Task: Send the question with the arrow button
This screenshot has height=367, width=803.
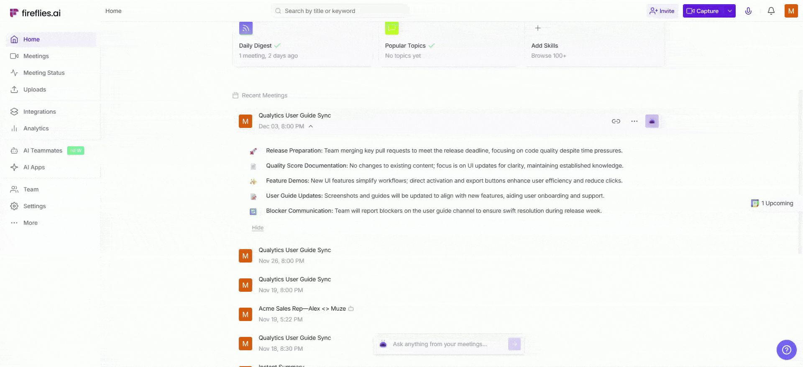Action: click(514, 344)
